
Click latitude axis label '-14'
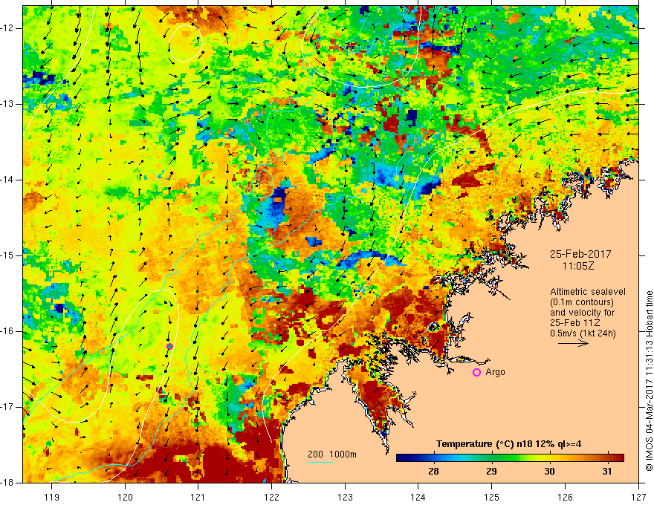7,180
